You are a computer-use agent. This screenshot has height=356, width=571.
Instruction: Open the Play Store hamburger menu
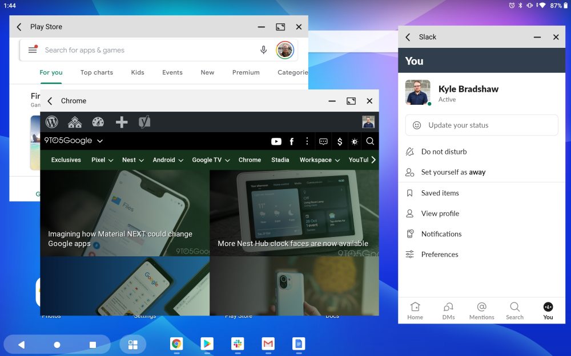coord(33,50)
